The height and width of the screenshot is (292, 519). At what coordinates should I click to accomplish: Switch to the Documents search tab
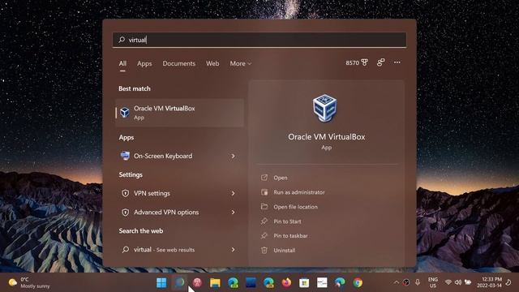coord(178,63)
